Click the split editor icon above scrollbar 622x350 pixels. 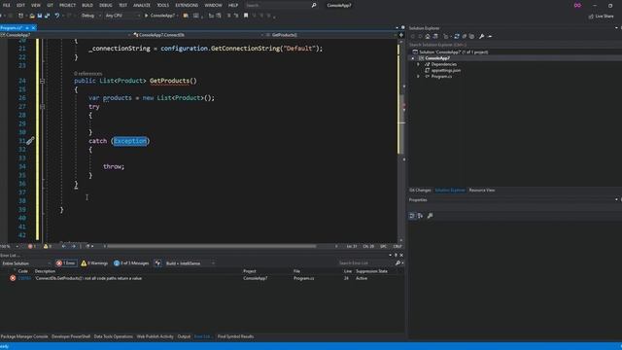pos(401,35)
